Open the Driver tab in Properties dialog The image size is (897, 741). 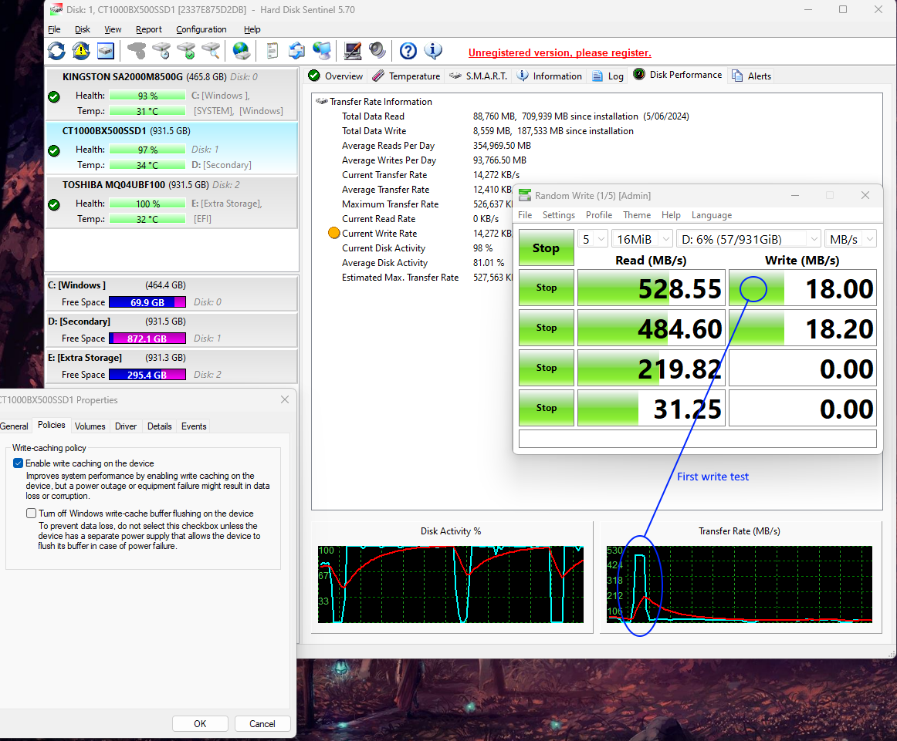click(x=126, y=426)
